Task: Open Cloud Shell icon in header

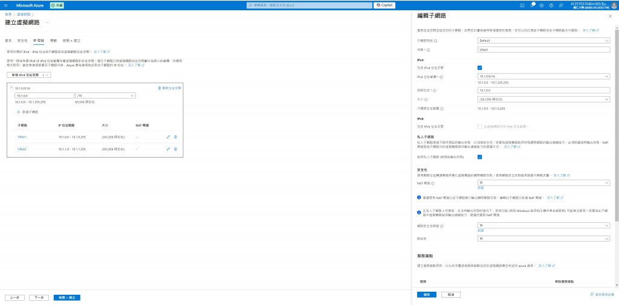Action: (x=522, y=5)
